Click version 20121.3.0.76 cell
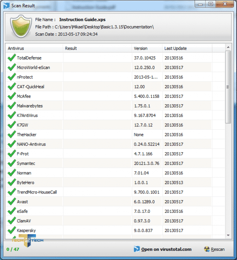237x260 pixels. 147,163
